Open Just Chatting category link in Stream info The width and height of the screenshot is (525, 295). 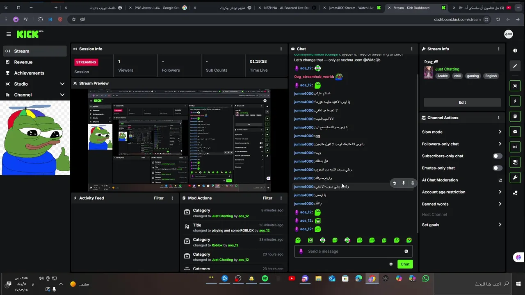point(447,69)
